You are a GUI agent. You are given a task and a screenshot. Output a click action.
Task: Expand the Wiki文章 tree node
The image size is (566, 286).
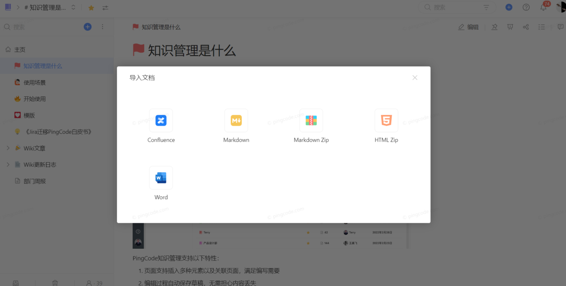click(8, 148)
